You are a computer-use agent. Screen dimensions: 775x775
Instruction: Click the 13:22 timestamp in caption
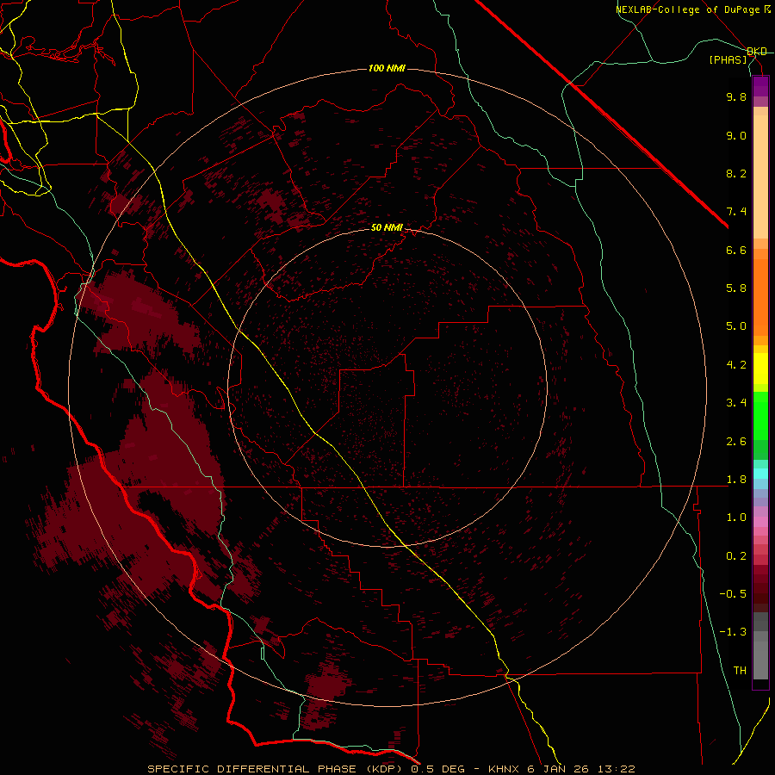[x=617, y=769]
